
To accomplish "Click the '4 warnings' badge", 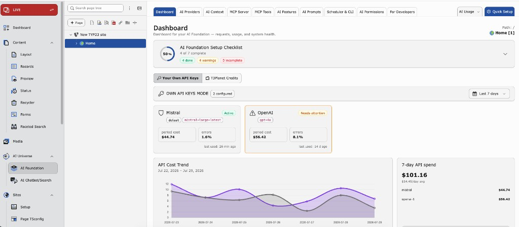I will [207, 60].
